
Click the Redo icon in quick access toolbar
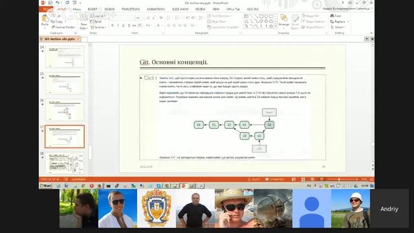coord(67,3)
